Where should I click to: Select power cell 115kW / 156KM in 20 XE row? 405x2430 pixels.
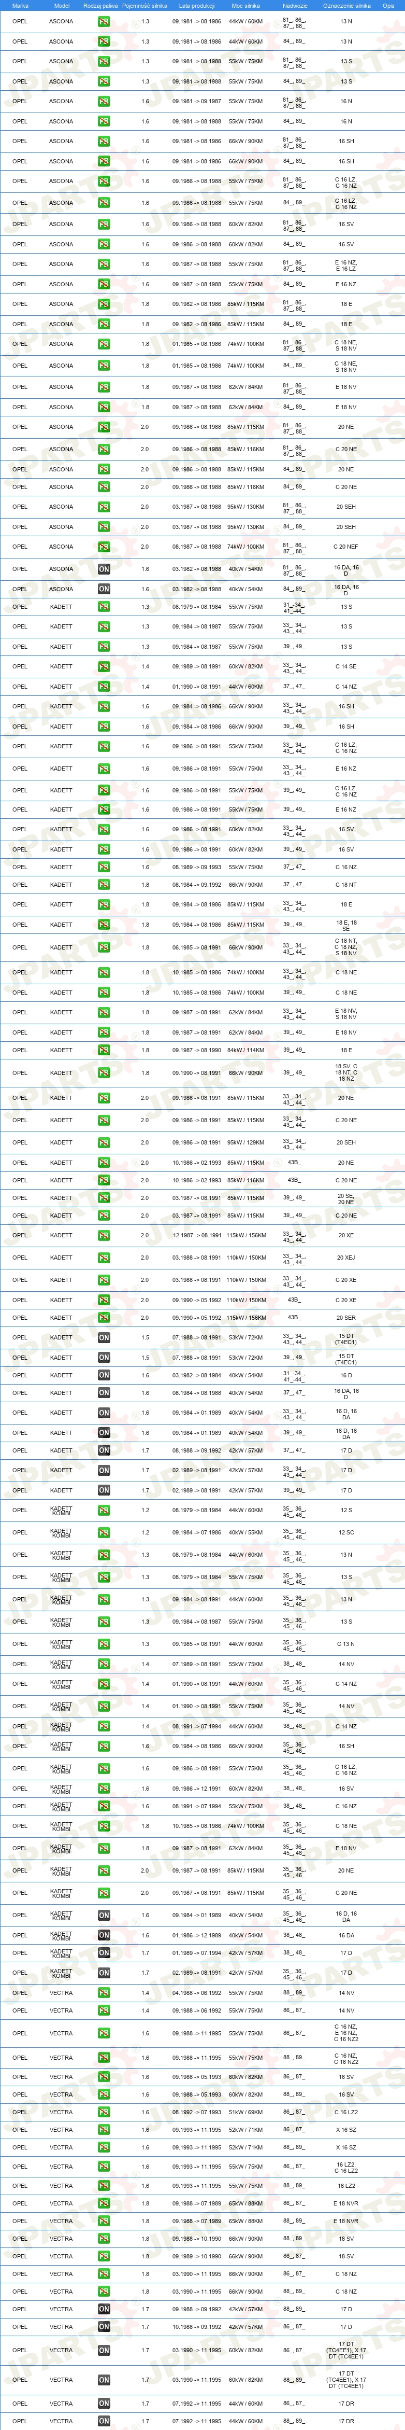[x=246, y=1236]
